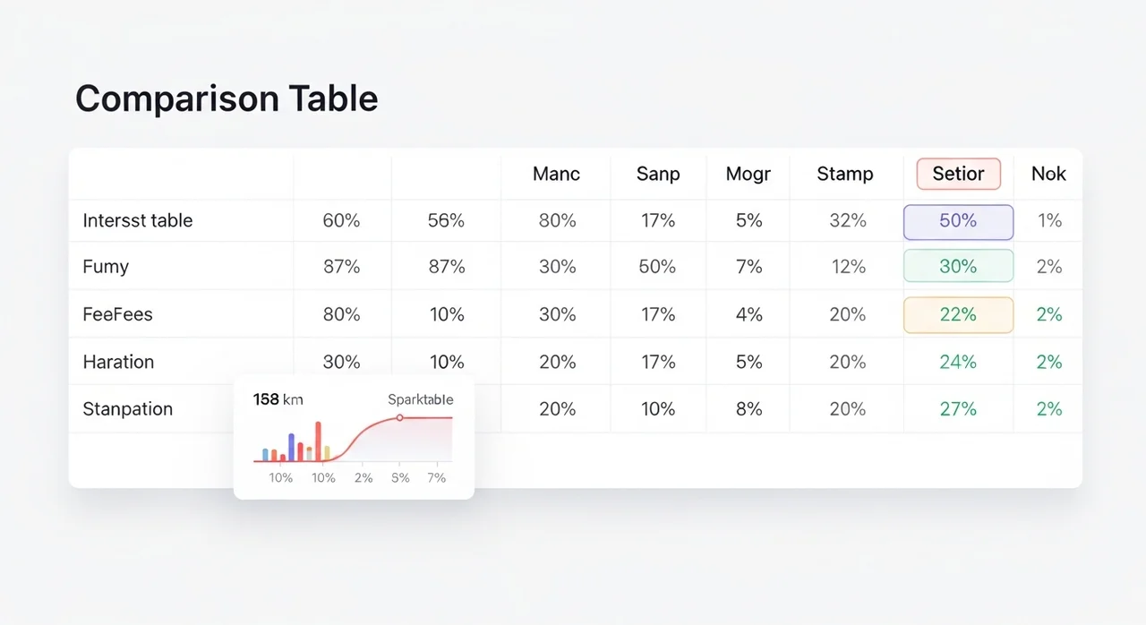
Task: Click the 27% value in Stanpation row
Action: (x=958, y=409)
